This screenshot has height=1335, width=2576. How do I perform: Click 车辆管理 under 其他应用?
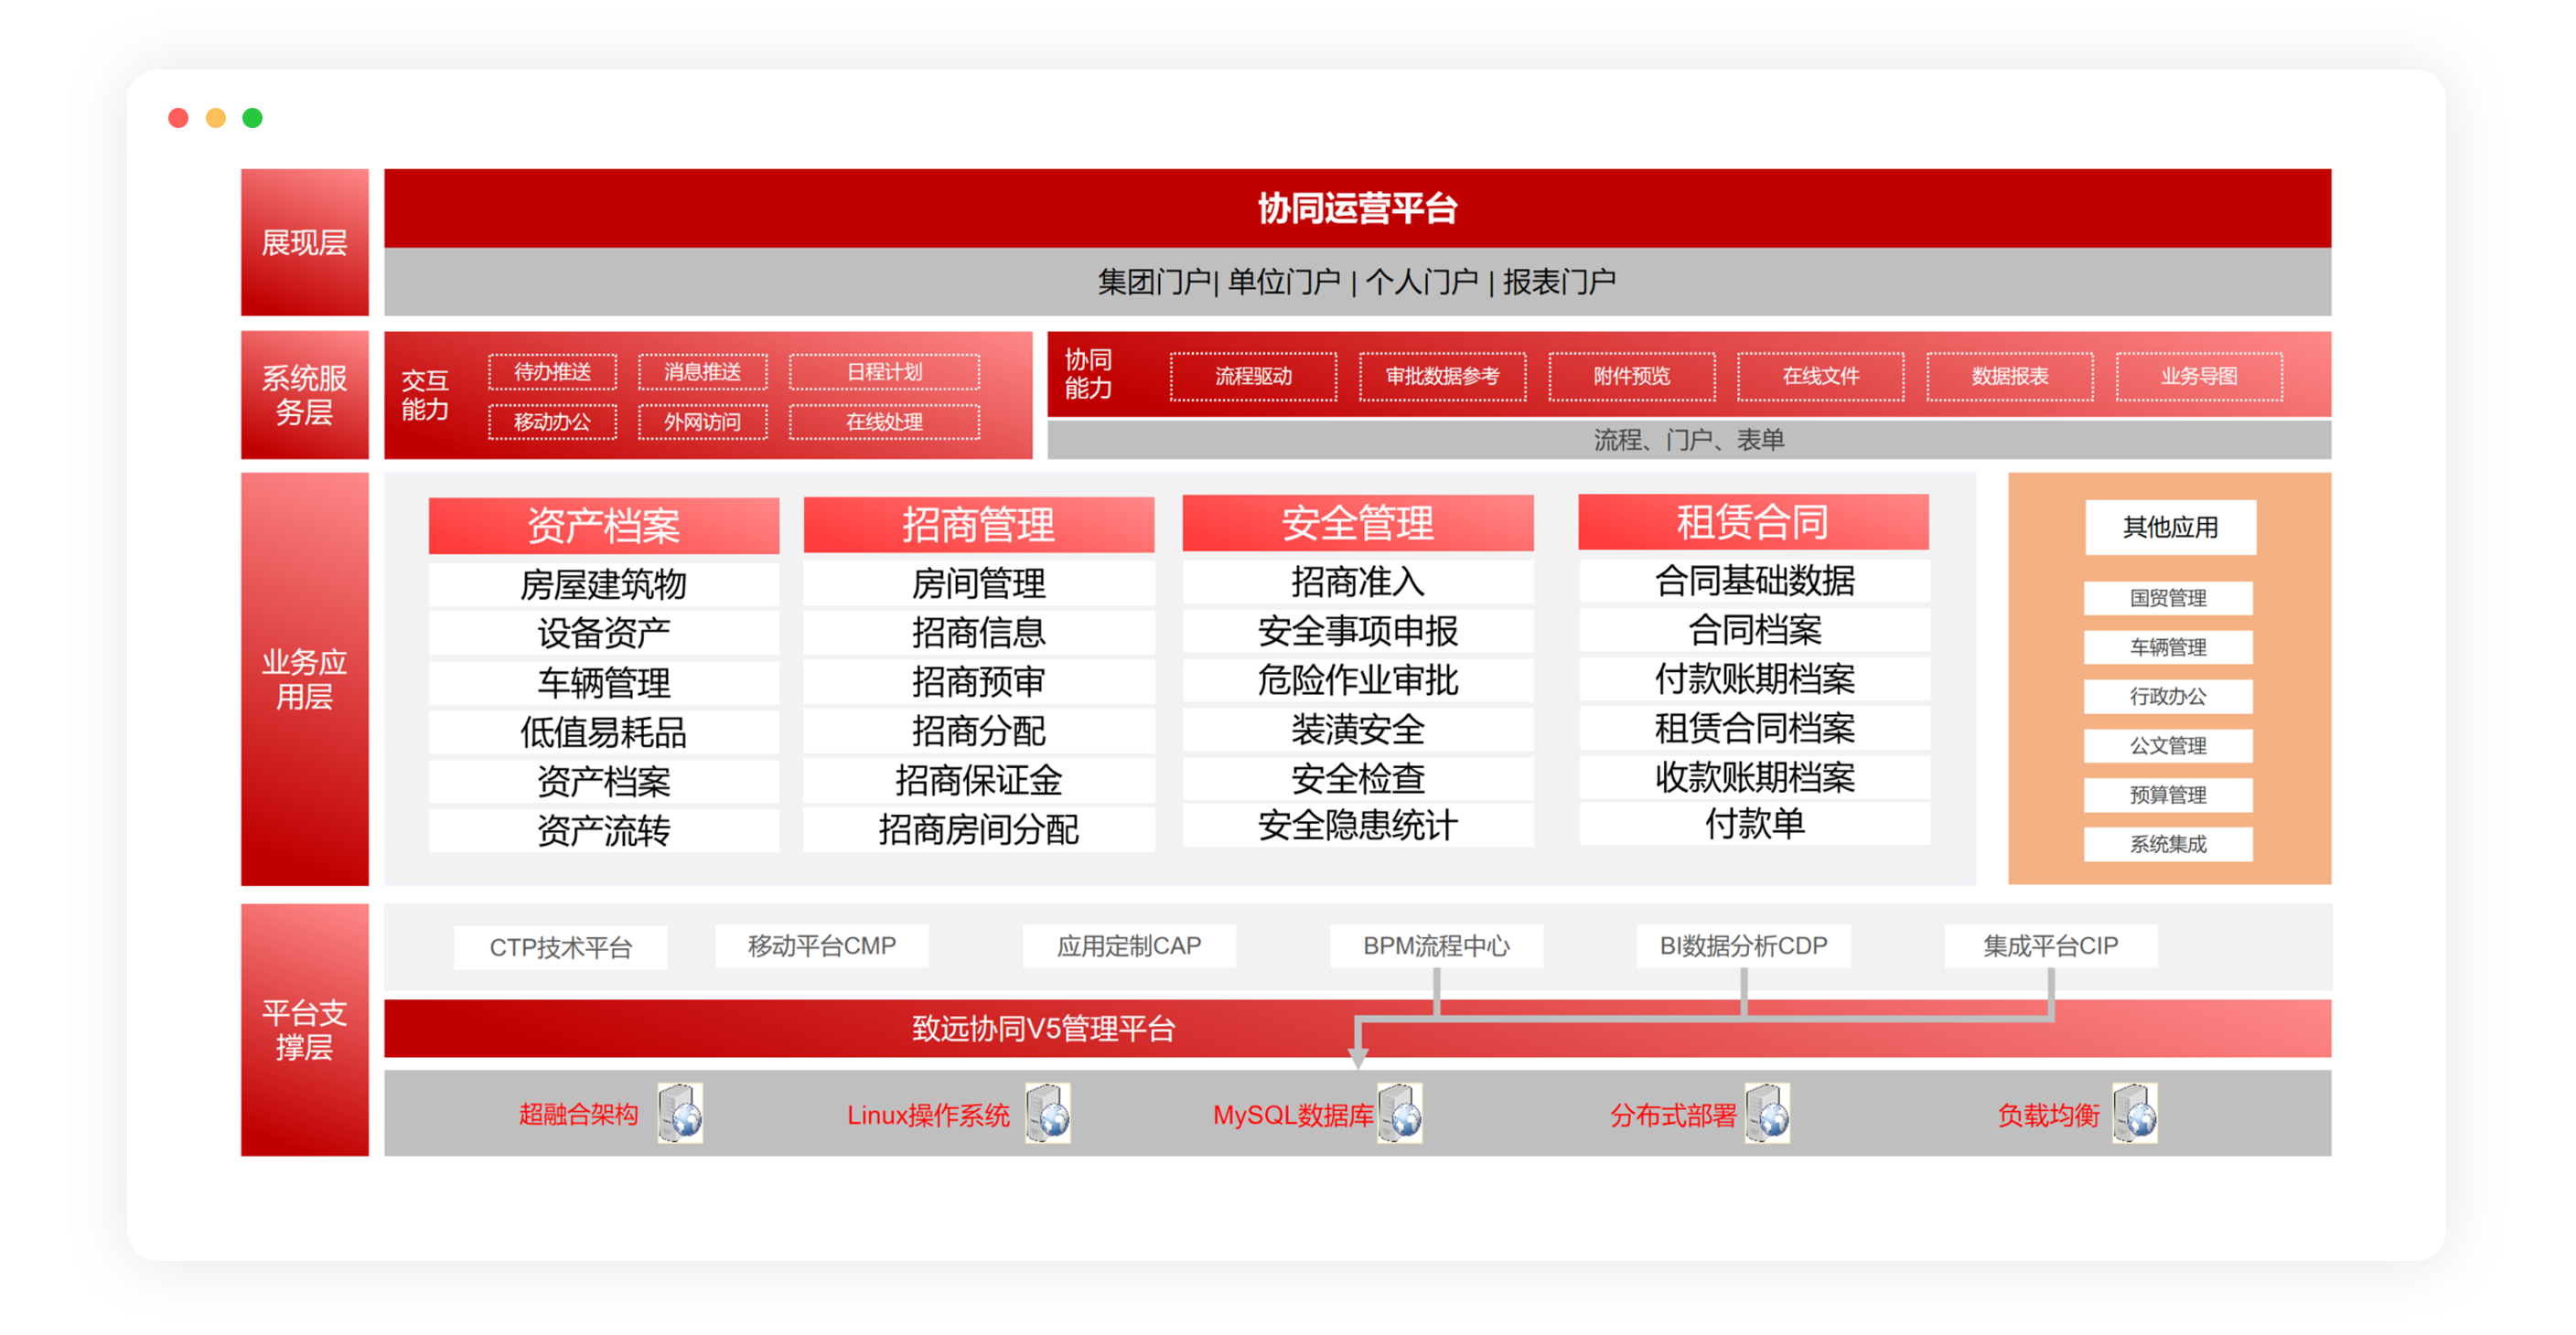[x=2169, y=647]
